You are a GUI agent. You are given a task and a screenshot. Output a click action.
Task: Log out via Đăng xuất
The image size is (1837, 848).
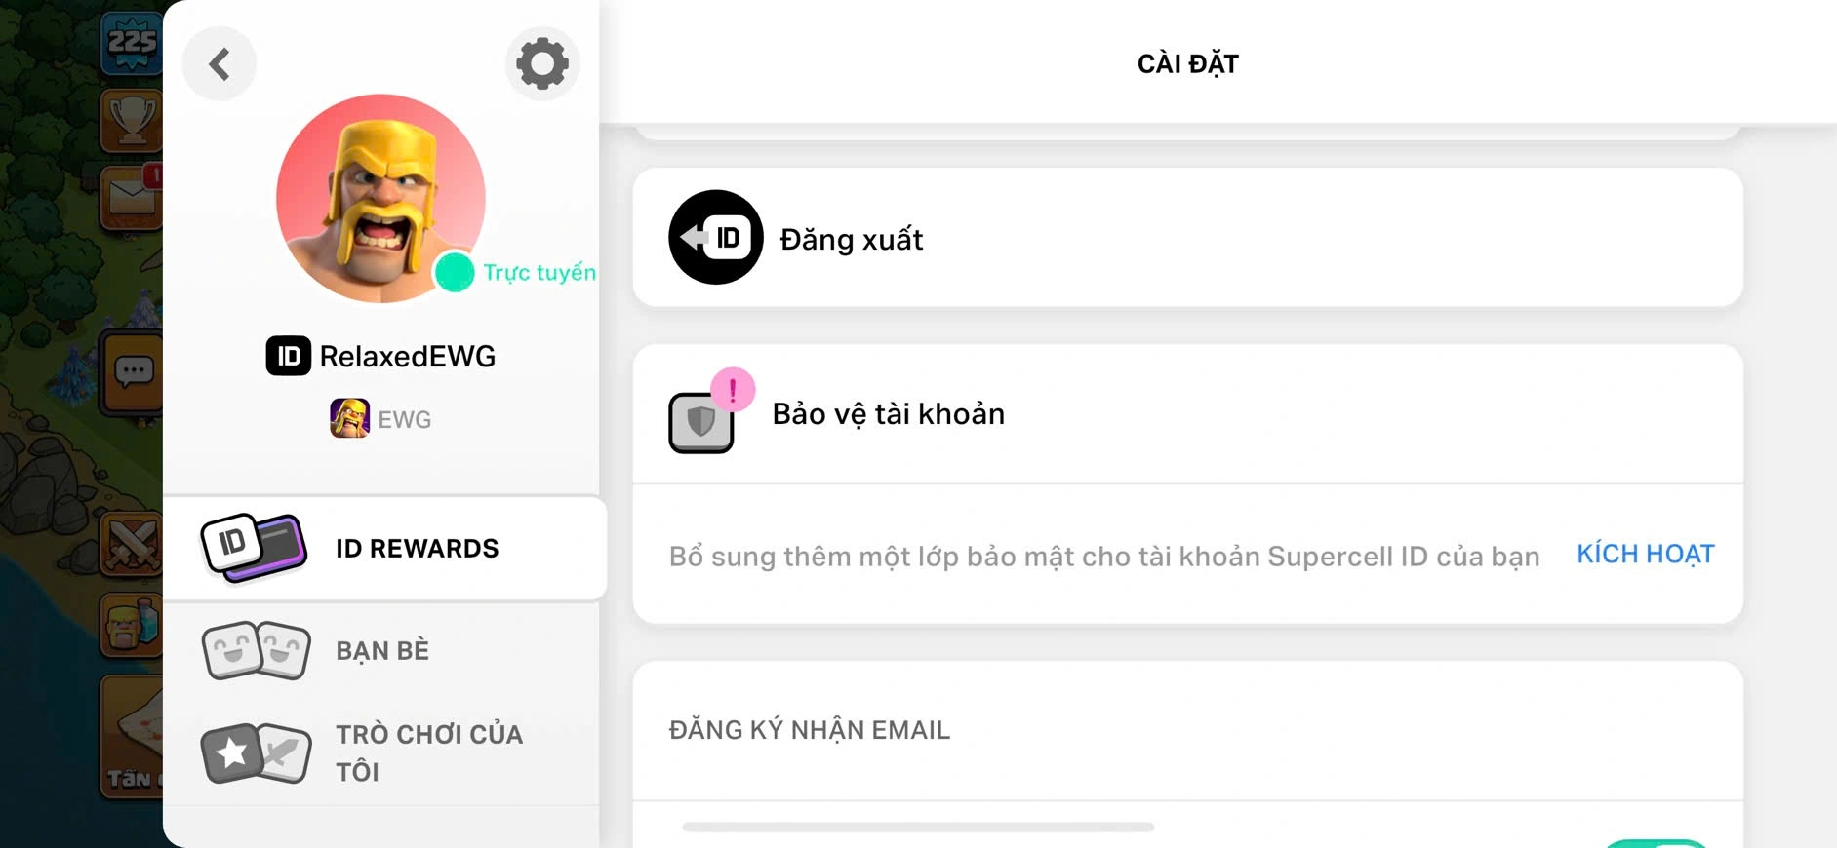pos(852,239)
